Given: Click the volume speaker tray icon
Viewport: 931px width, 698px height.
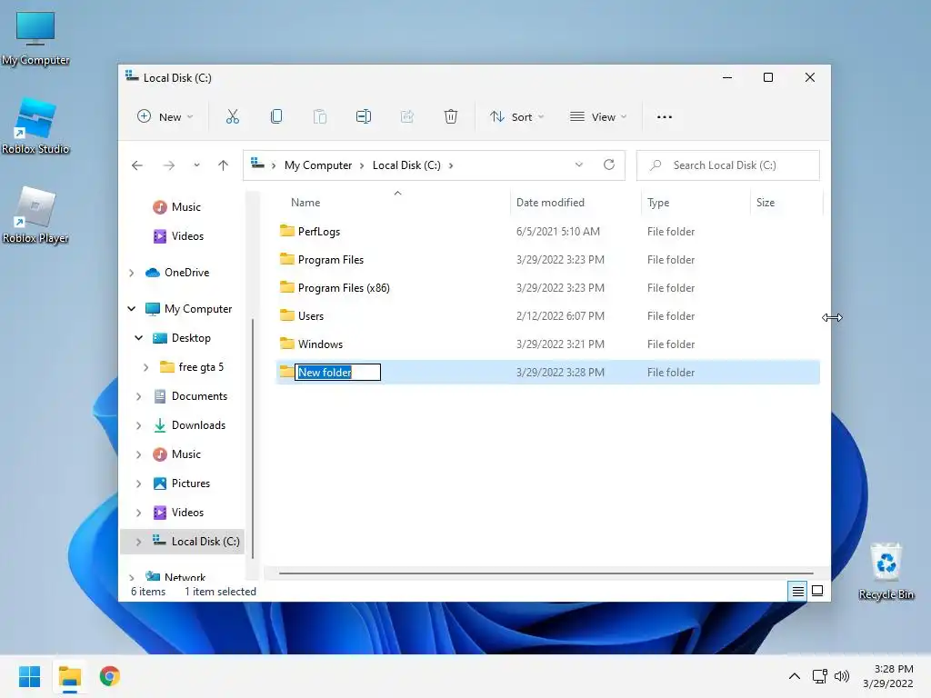Looking at the screenshot, I should coord(842,676).
